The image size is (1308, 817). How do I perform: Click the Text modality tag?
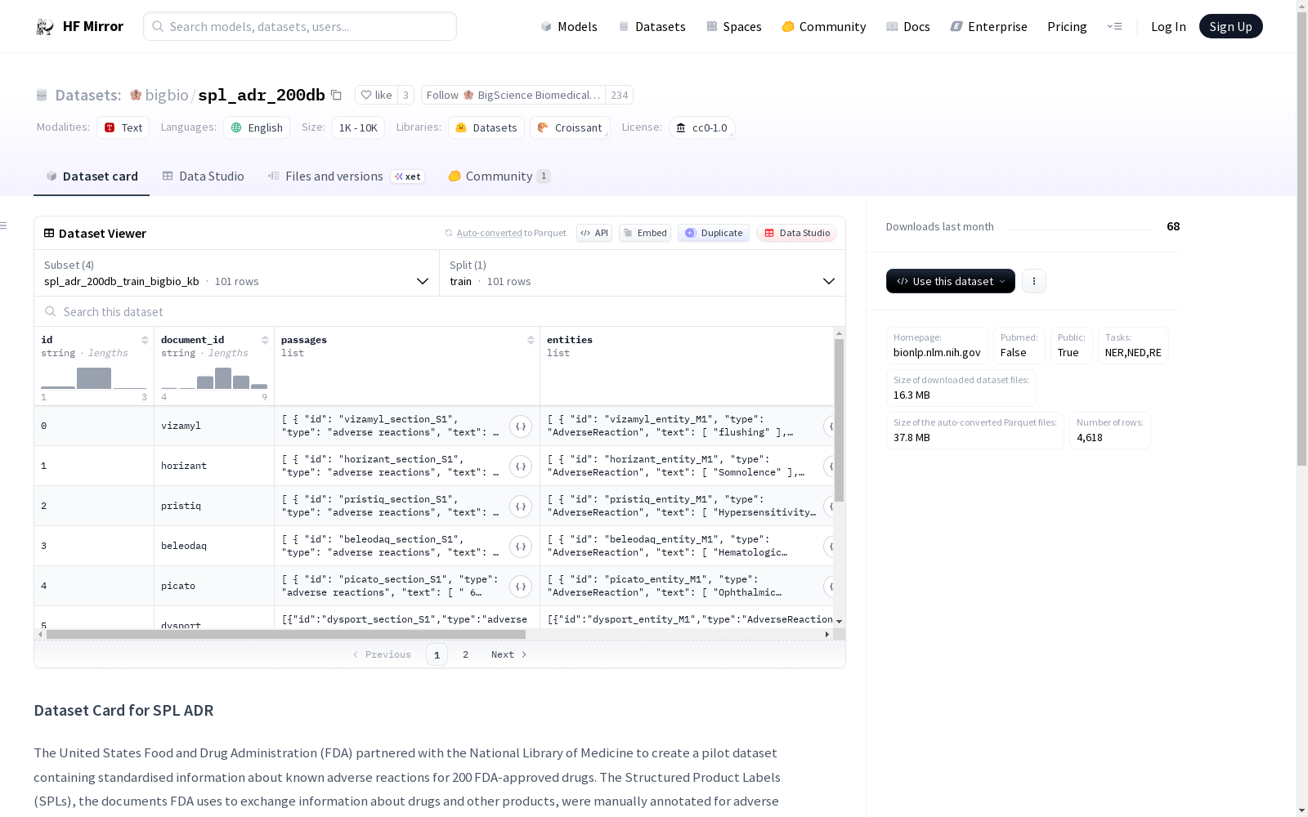click(123, 127)
